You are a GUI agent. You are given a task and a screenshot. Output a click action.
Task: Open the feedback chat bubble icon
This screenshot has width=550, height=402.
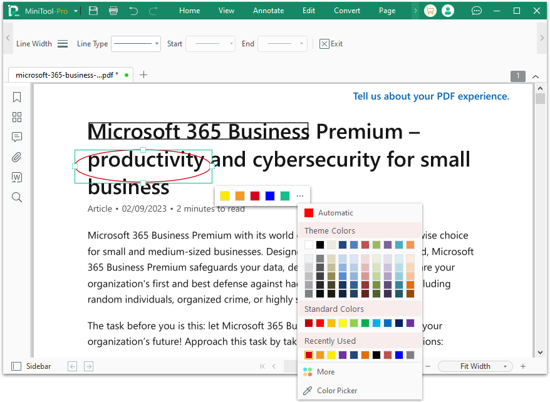click(x=476, y=11)
